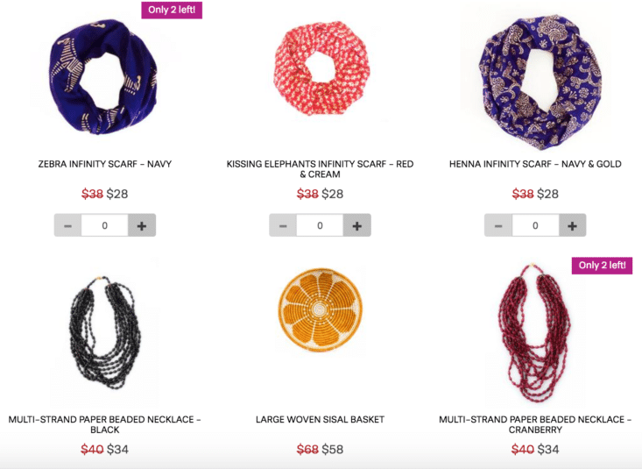This screenshot has width=642, height=469.
Task: Open the Henna navy and gold scarf image
Action: [x=539, y=82]
